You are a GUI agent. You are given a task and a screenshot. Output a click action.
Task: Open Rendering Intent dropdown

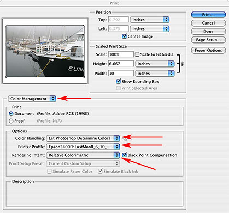click(x=83, y=155)
